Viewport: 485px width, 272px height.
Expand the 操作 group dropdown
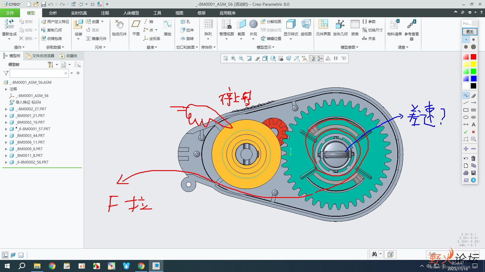pos(19,47)
